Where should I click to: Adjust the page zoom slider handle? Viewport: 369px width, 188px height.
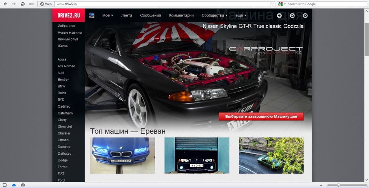(x=338, y=185)
